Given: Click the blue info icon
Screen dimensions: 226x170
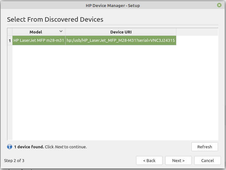Looking at the screenshot, I should (10, 147).
